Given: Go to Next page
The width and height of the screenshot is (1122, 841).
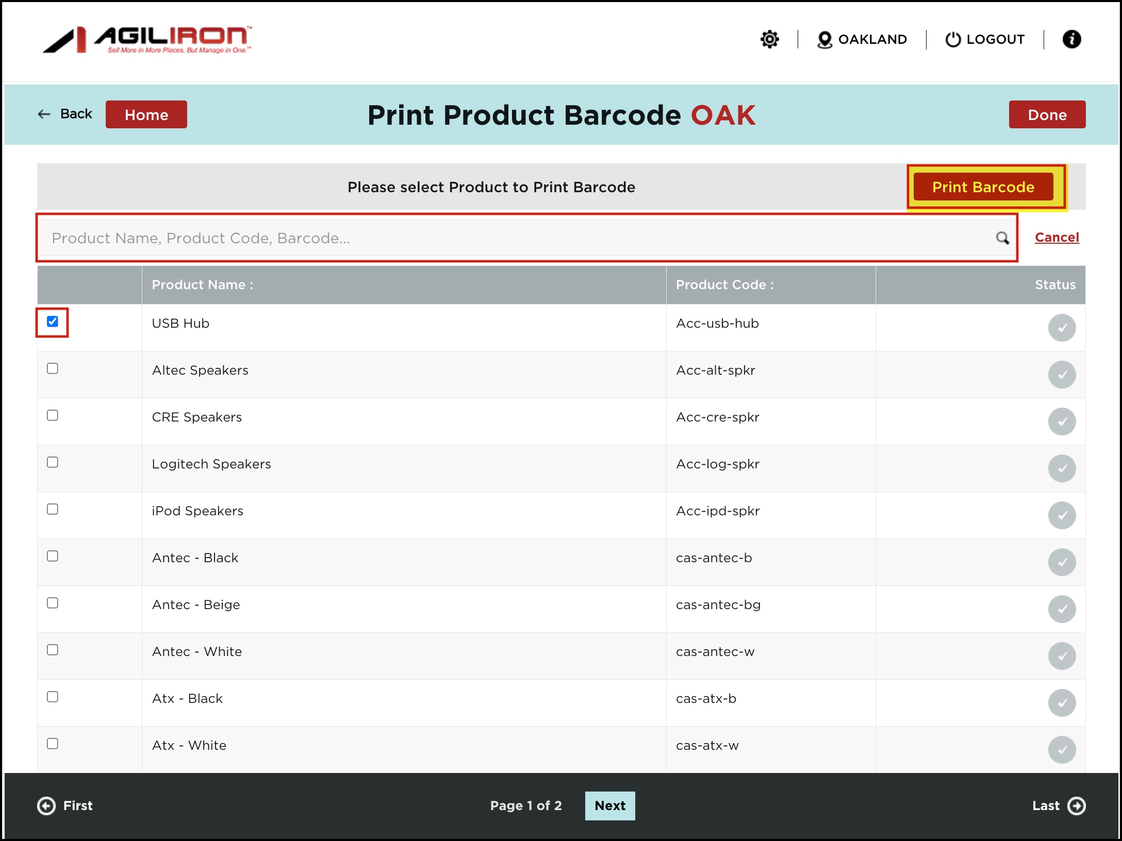Looking at the screenshot, I should [x=609, y=805].
